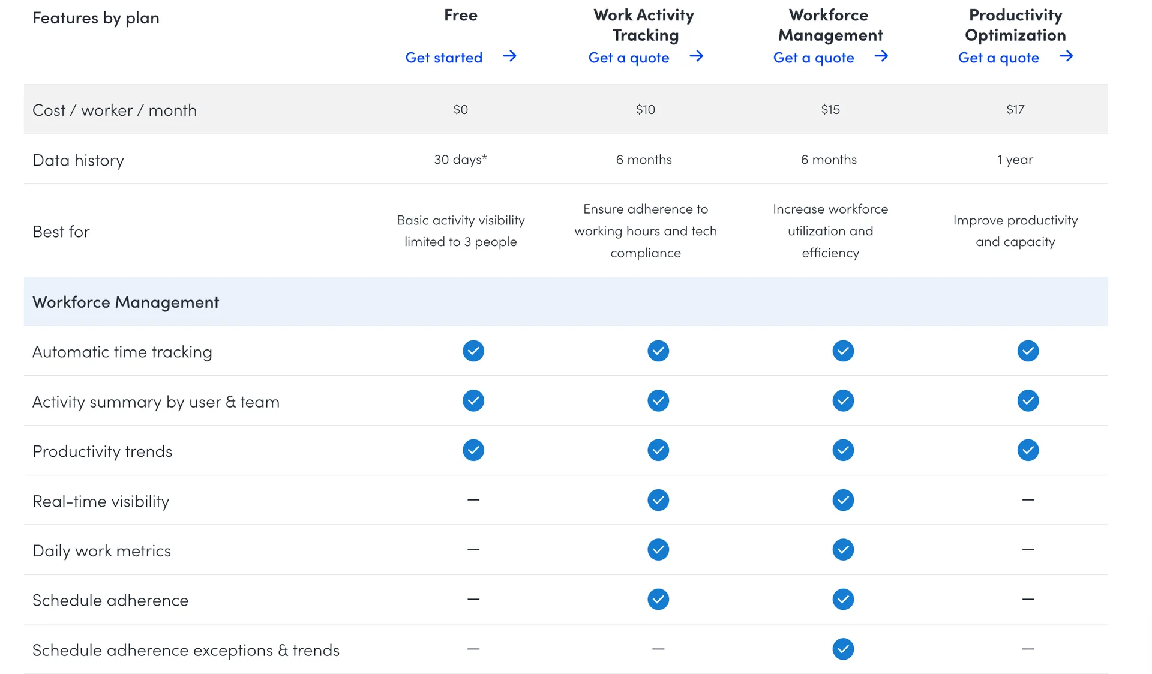
Task: Click Work Activity Tracking checkmark for Automatic time tracking
Action: (x=658, y=351)
